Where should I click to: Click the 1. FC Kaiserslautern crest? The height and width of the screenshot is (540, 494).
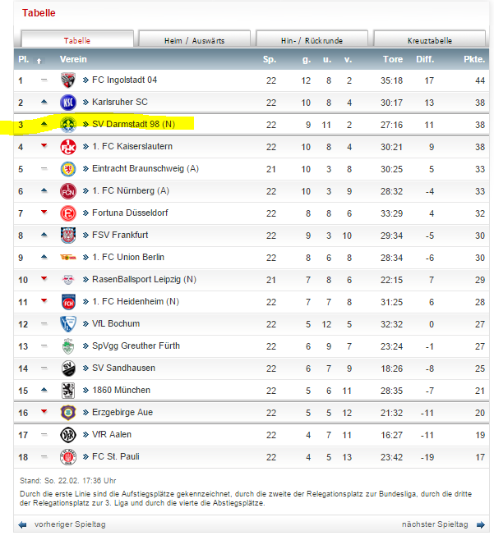[68, 147]
